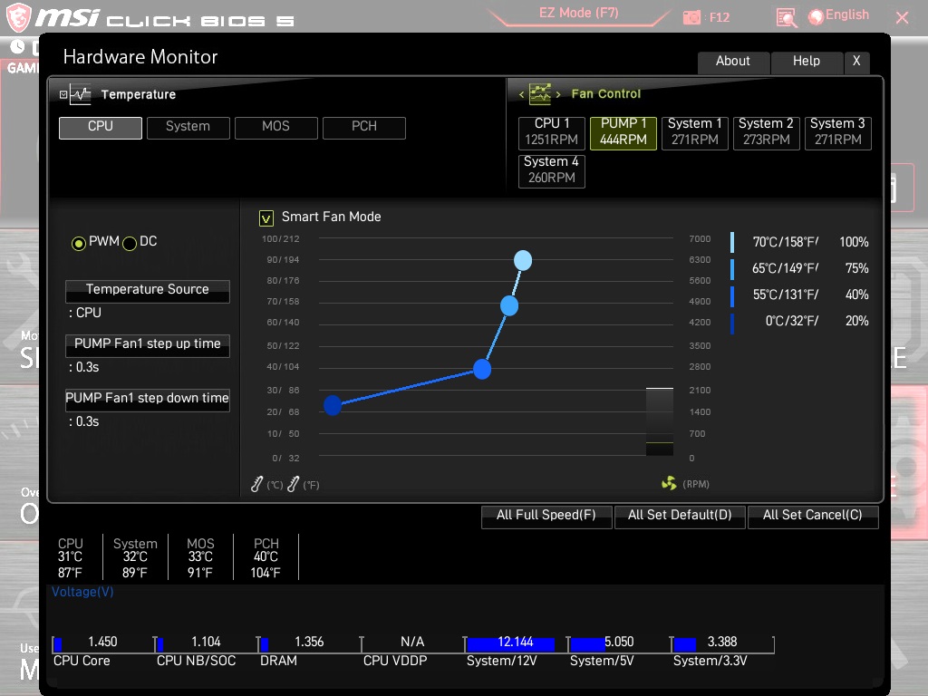Select the CPU temperature tab
Viewport: 928px width, 696px height.
pyautogui.click(x=100, y=127)
